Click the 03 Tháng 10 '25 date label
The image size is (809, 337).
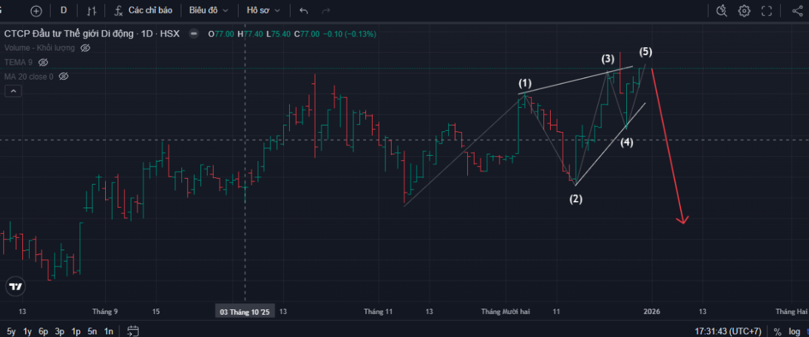pyautogui.click(x=245, y=311)
